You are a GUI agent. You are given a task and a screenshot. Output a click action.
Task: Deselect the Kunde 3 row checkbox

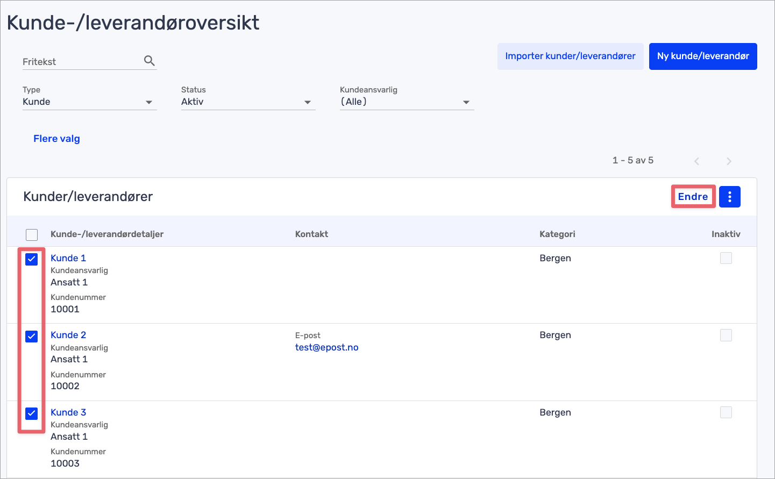pyautogui.click(x=32, y=413)
